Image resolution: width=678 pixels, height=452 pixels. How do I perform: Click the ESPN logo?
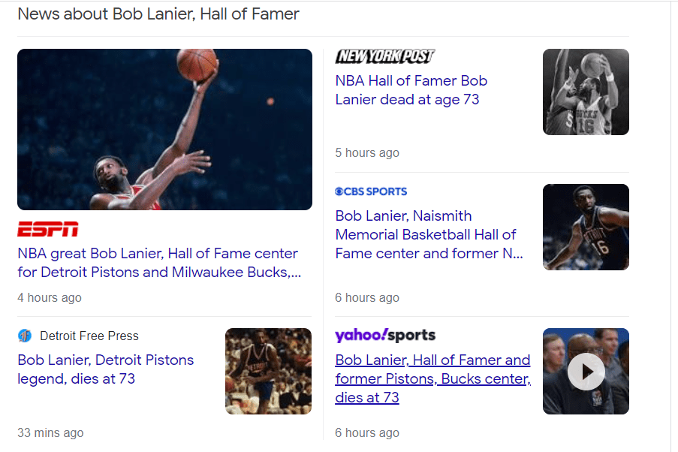[x=47, y=229]
